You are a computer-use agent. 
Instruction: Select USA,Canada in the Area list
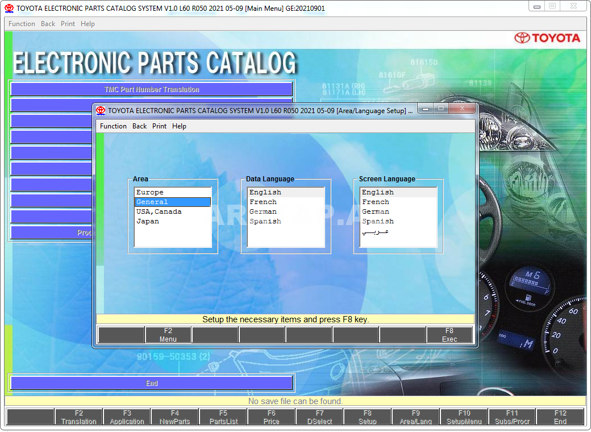coord(173,212)
